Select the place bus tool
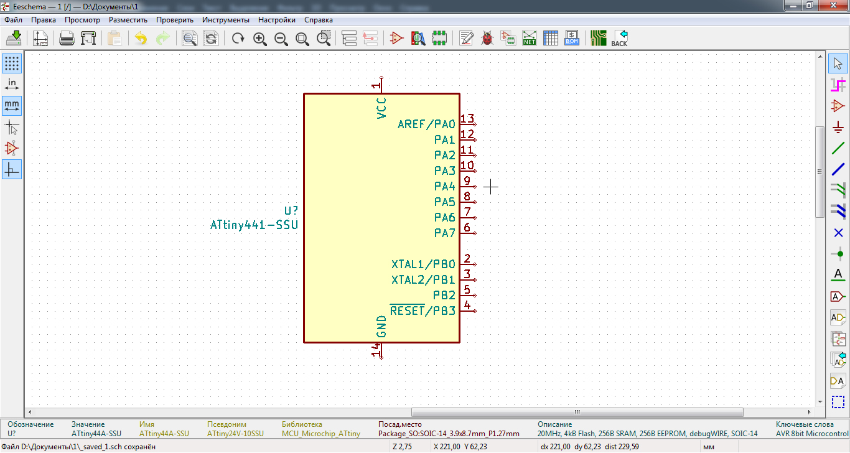 click(x=838, y=169)
